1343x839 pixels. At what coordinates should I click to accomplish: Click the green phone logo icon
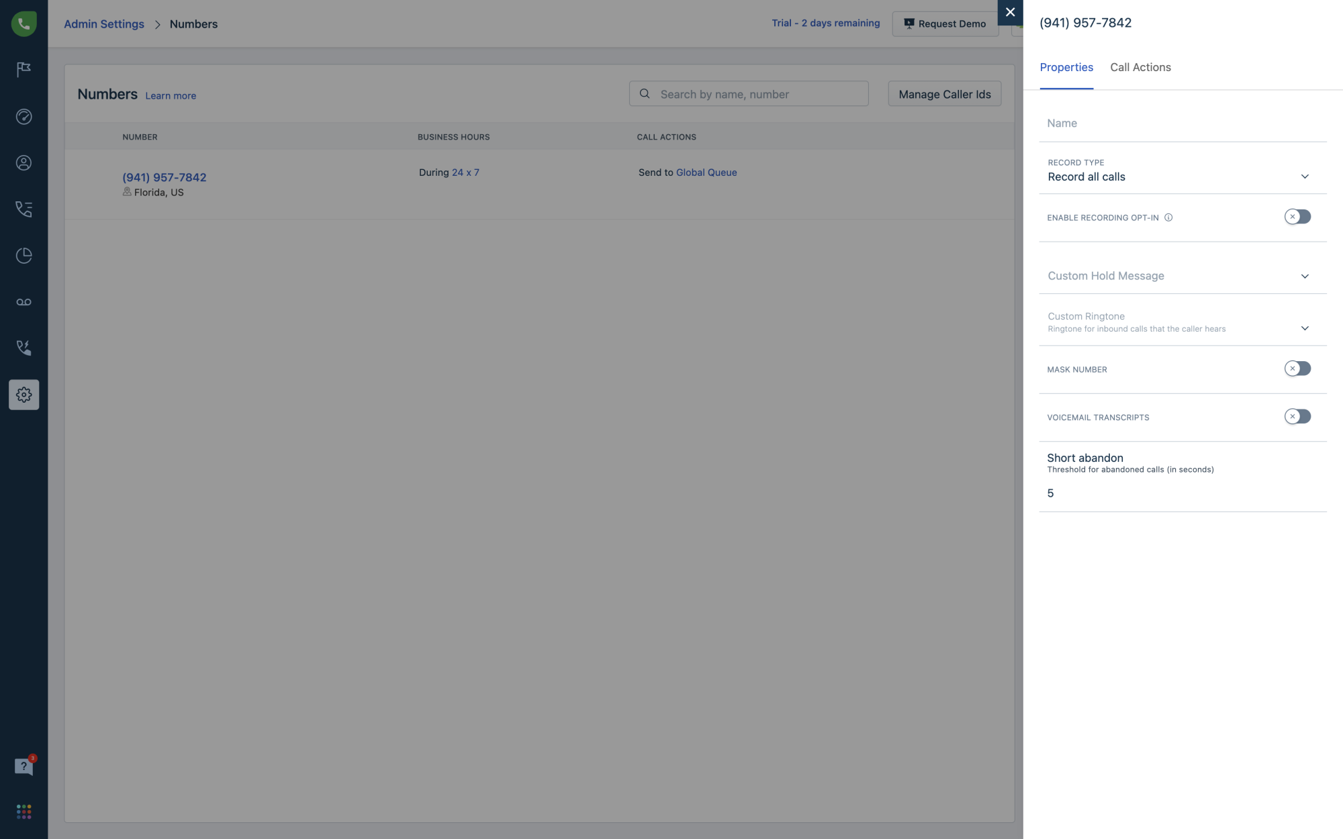24,23
